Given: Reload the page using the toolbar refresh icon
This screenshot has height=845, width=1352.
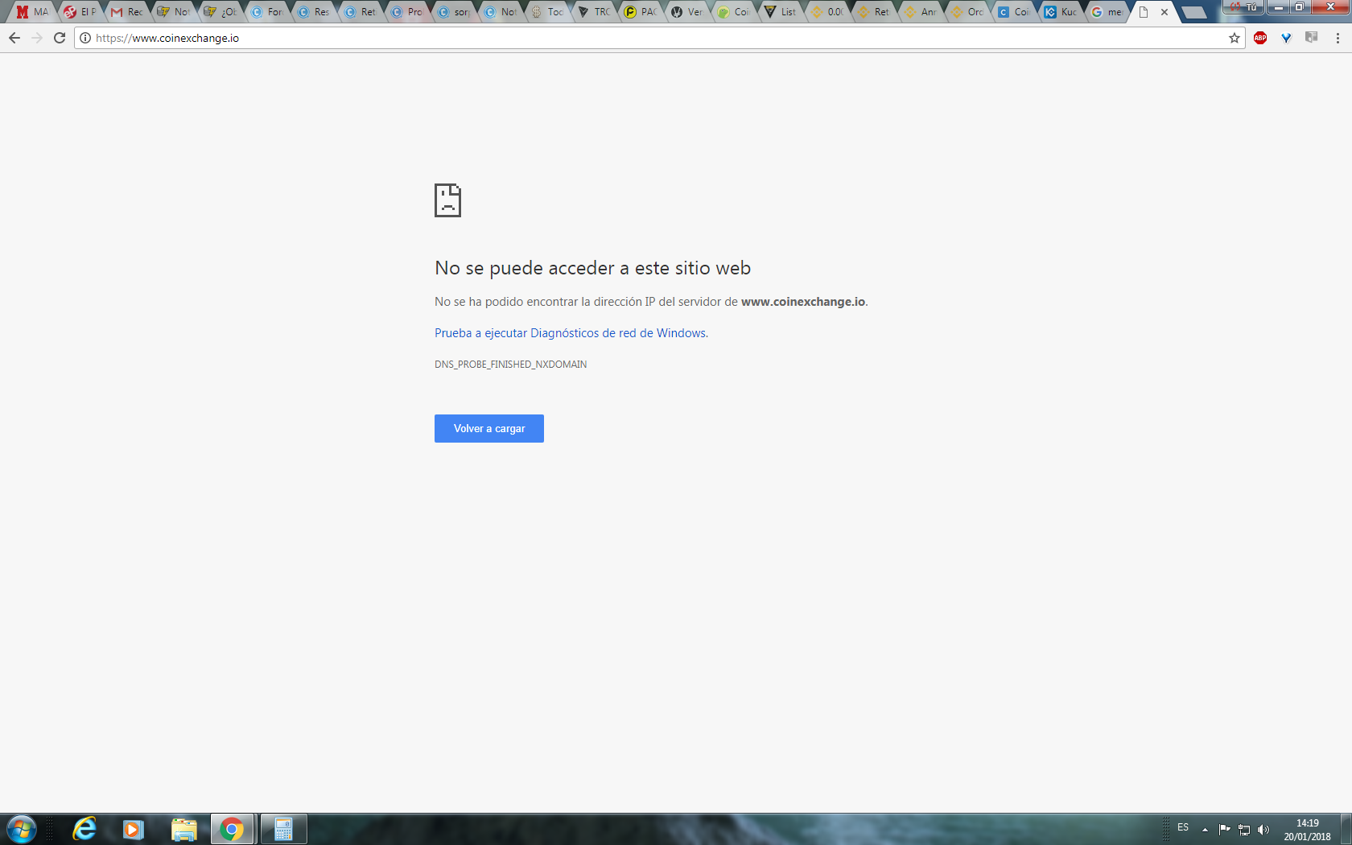Looking at the screenshot, I should [x=60, y=38].
